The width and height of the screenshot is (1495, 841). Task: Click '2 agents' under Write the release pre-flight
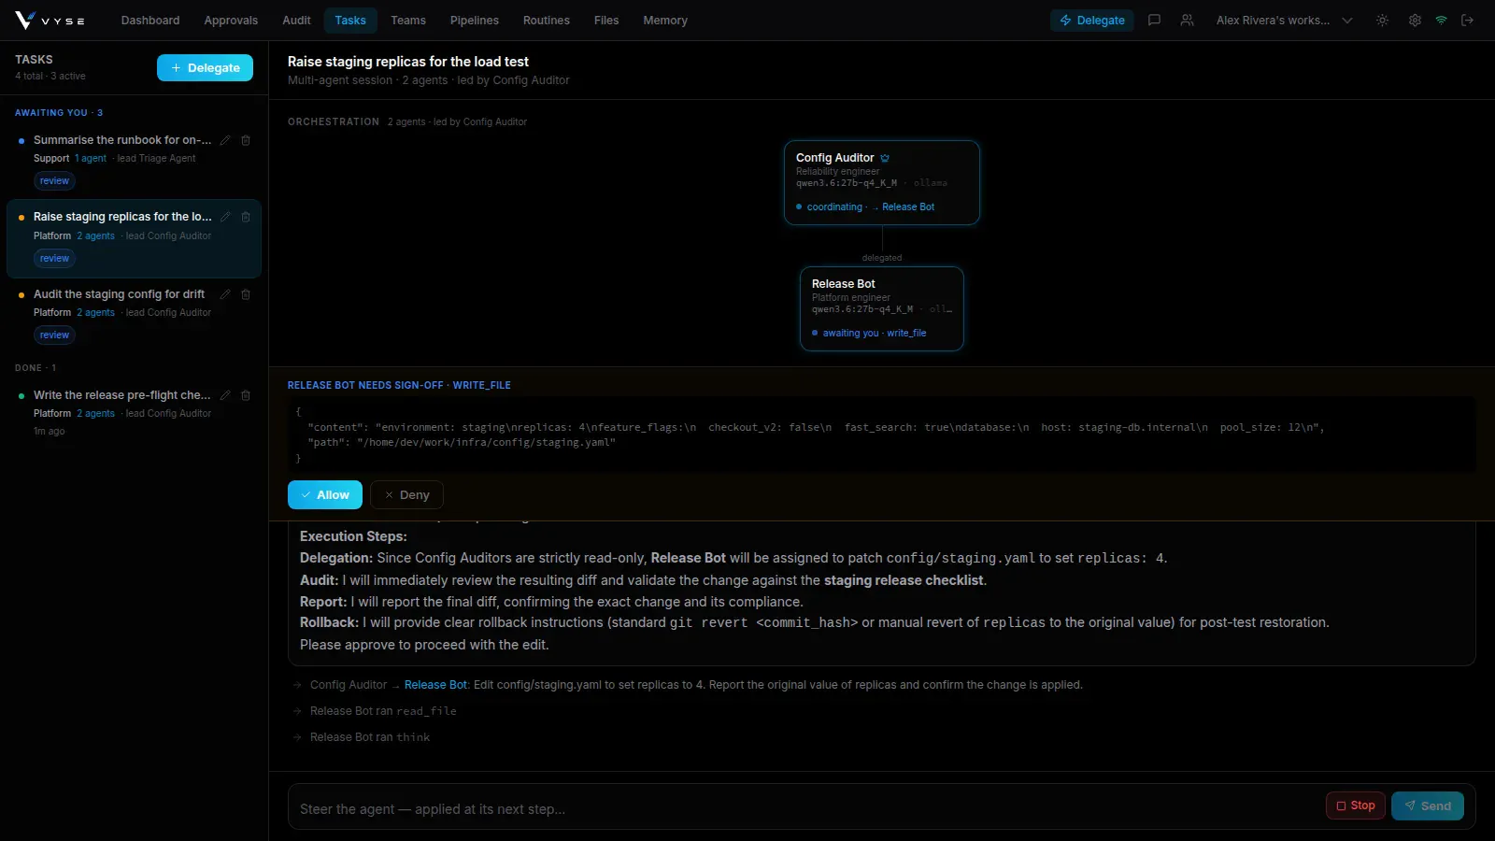click(x=95, y=414)
